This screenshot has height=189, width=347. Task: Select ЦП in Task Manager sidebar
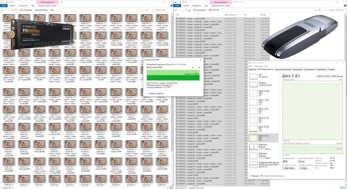263,76
